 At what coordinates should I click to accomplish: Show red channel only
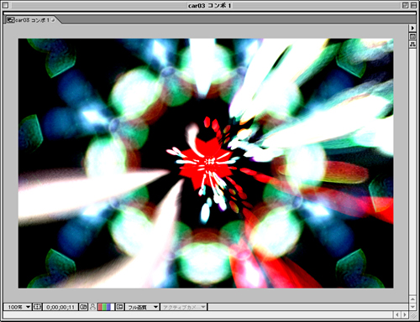pyautogui.click(x=100, y=307)
